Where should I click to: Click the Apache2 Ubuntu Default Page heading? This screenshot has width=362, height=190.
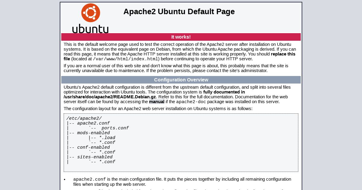[x=179, y=11]
